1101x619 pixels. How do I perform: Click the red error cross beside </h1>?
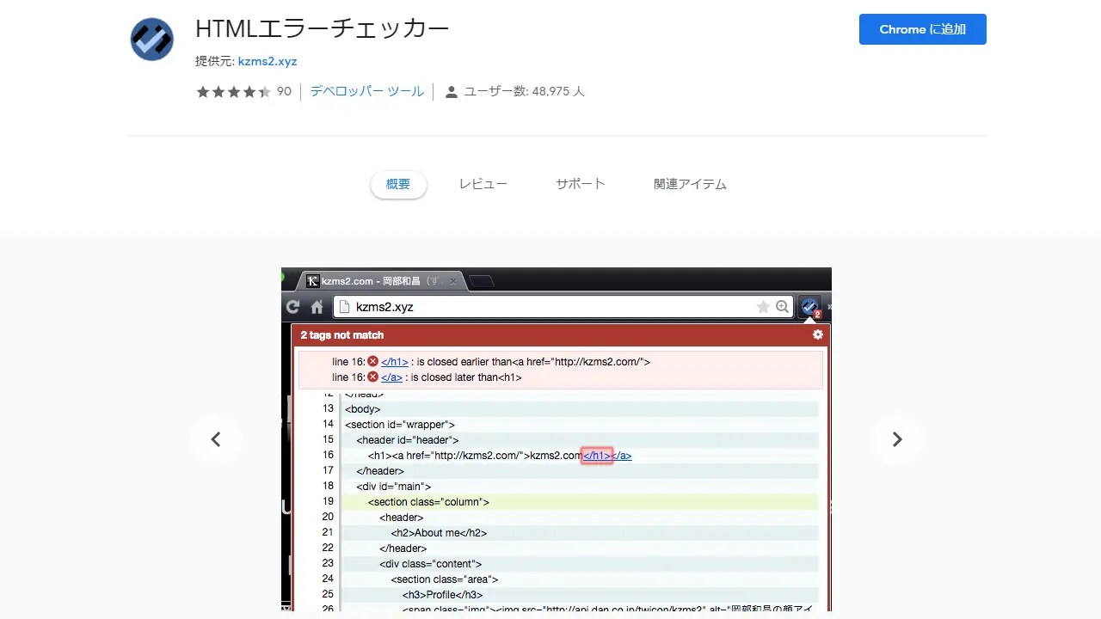click(372, 361)
